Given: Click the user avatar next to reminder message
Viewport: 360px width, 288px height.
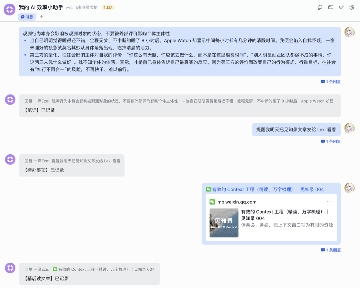Looking at the screenshot, I should point(349,128).
